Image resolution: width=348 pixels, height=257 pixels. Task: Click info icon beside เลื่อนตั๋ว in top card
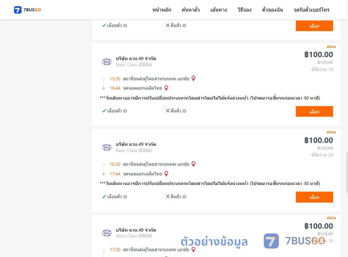[125, 25]
